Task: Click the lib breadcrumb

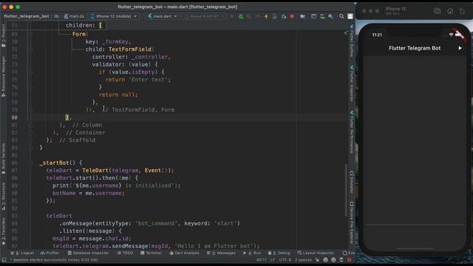Action: 56,16
